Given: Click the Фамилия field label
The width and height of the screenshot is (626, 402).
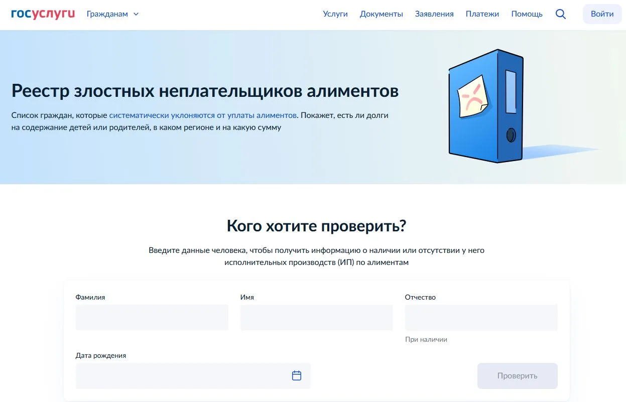Looking at the screenshot, I should [90, 297].
